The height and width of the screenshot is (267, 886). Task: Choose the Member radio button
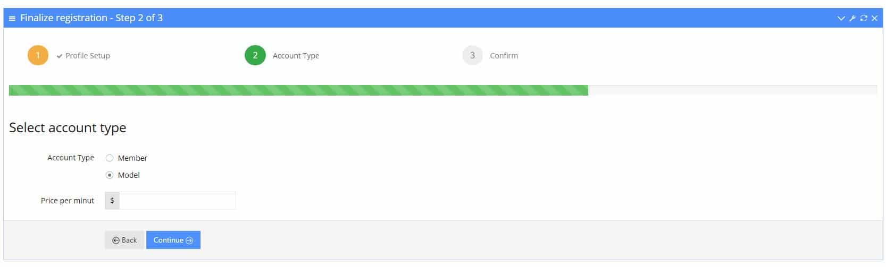pyautogui.click(x=110, y=158)
